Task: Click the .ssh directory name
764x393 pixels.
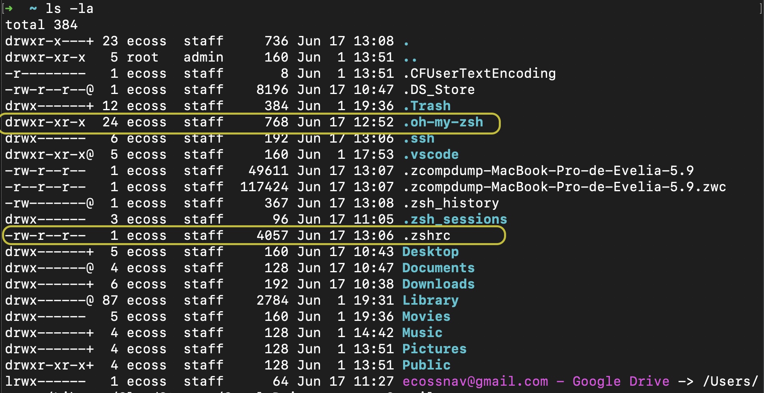Action: [419, 139]
